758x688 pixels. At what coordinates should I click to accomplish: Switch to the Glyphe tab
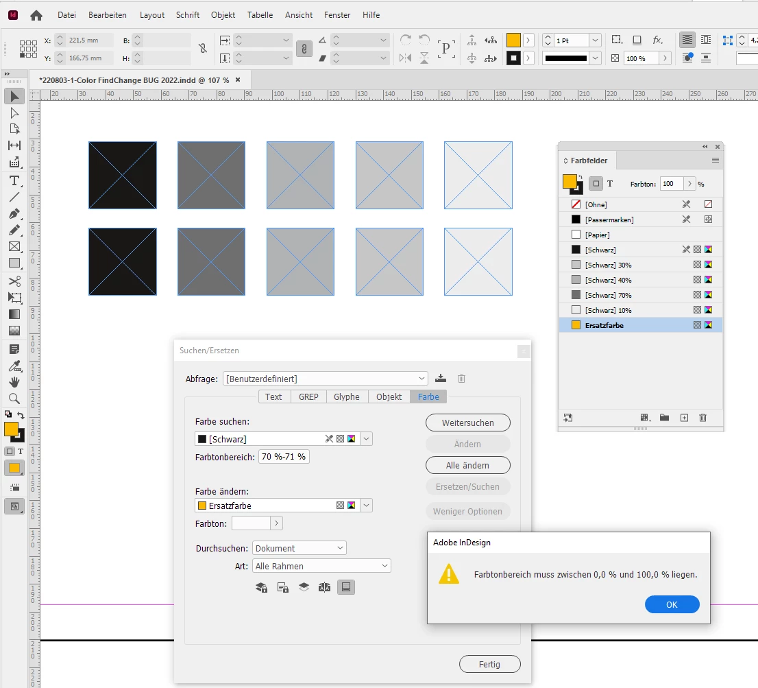pyautogui.click(x=347, y=396)
